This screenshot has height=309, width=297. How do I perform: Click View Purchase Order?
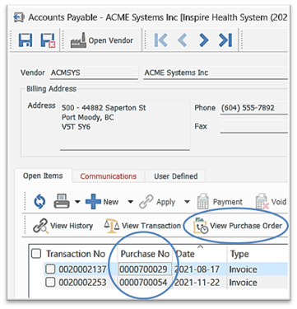coord(238,226)
